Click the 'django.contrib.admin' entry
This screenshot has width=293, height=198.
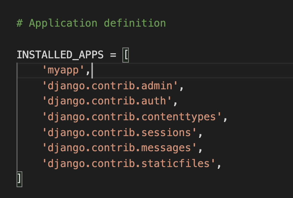coord(110,86)
